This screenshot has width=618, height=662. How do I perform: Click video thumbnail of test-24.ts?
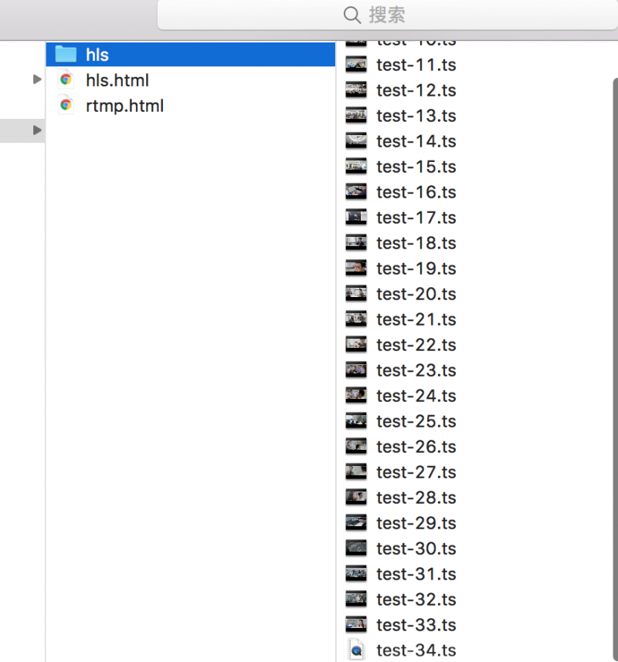click(x=356, y=396)
